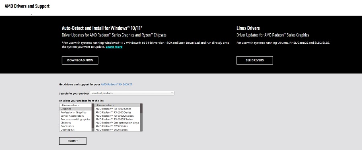Select AMD Radeon 5700 Series
This screenshot has height=150, width=362.
(x=117, y=126)
